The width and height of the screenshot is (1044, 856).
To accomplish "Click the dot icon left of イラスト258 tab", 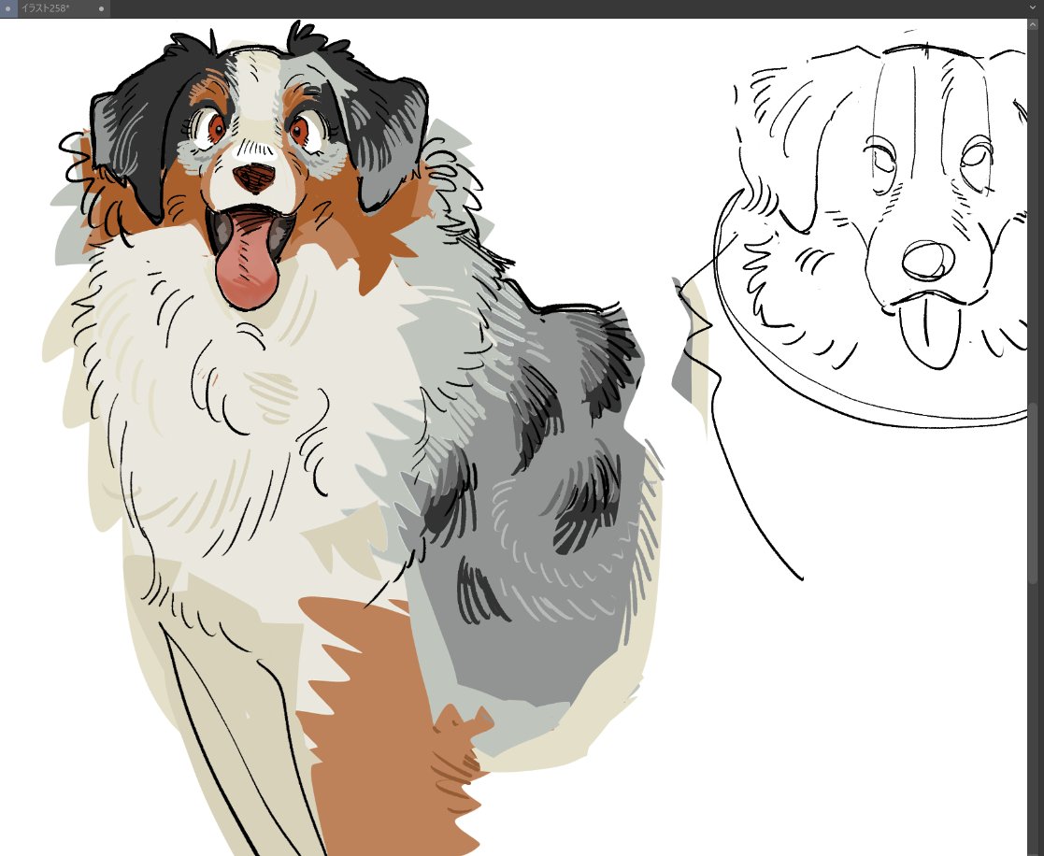I will (8, 8).
